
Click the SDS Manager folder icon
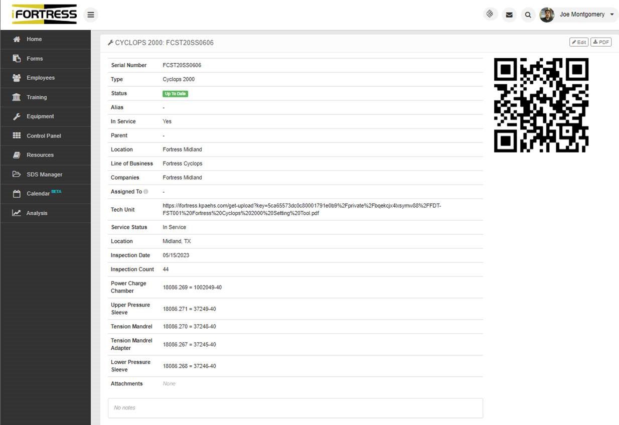tap(17, 175)
